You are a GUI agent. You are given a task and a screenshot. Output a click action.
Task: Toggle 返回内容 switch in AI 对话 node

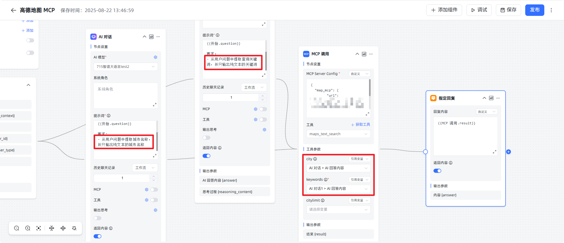(x=98, y=237)
